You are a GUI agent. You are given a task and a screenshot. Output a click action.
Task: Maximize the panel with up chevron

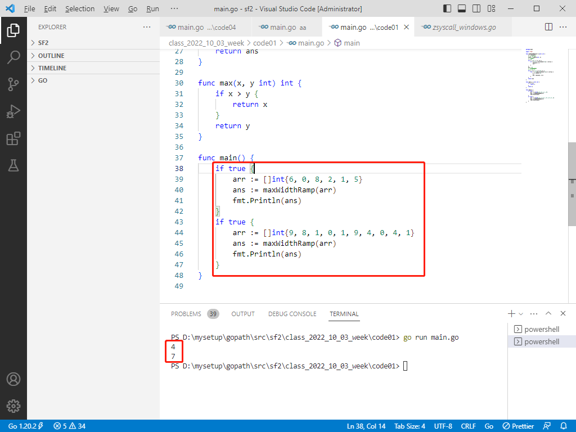click(x=548, y=313)
